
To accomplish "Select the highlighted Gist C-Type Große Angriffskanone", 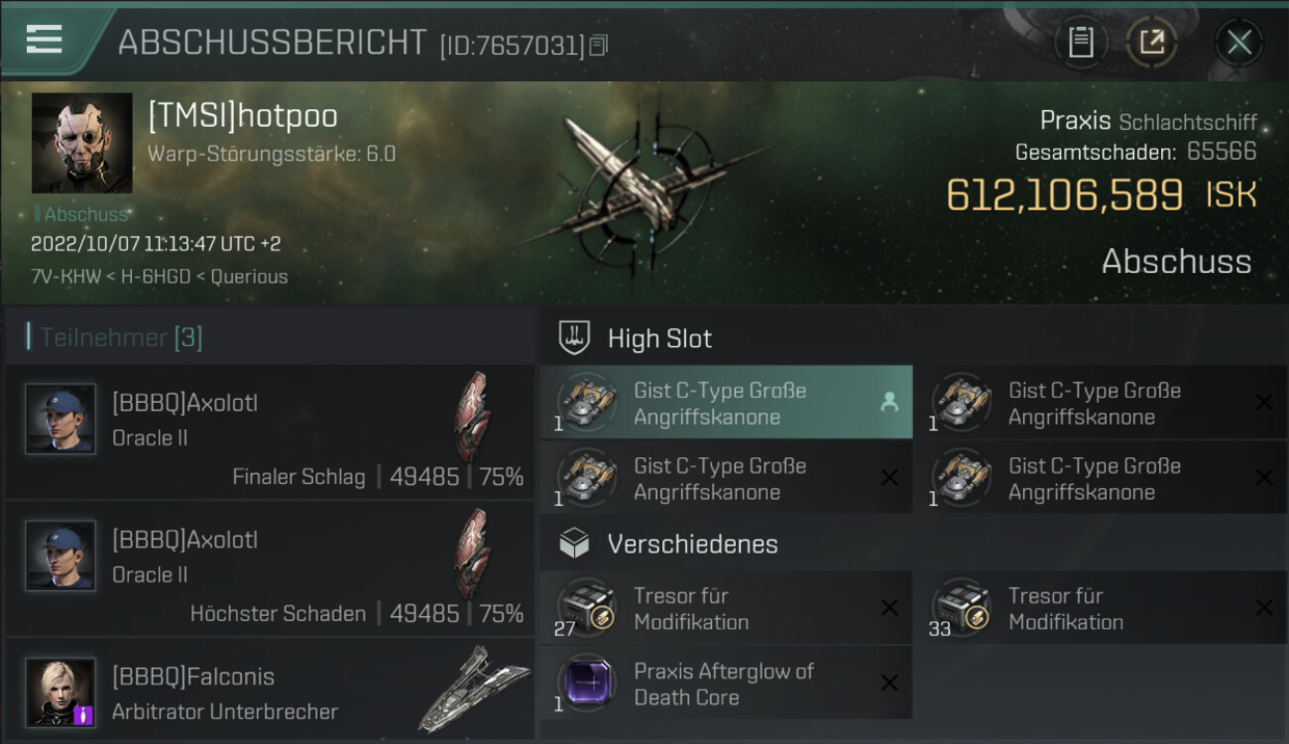I will [726, 403].
